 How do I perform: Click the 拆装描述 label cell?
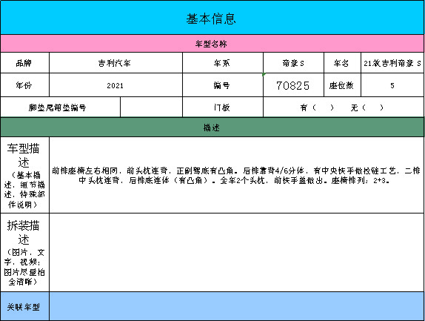pos(24,252)
